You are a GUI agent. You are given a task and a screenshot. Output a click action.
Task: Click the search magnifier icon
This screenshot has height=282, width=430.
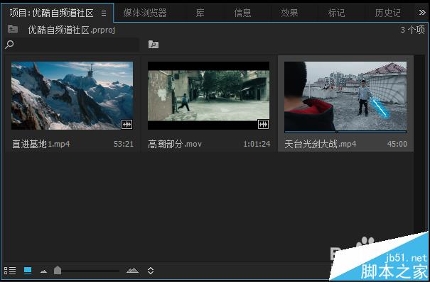point(9,45)
